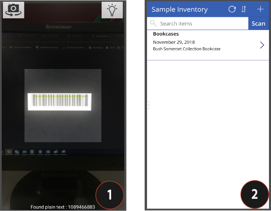Select the Bookcases item title
Viewport: 271px width, 211px height.
166,34
